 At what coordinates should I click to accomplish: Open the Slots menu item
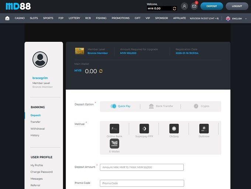point(34,18)
